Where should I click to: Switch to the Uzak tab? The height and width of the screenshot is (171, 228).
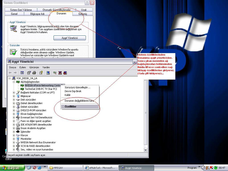pyautogui.click(x=84, y=10)
